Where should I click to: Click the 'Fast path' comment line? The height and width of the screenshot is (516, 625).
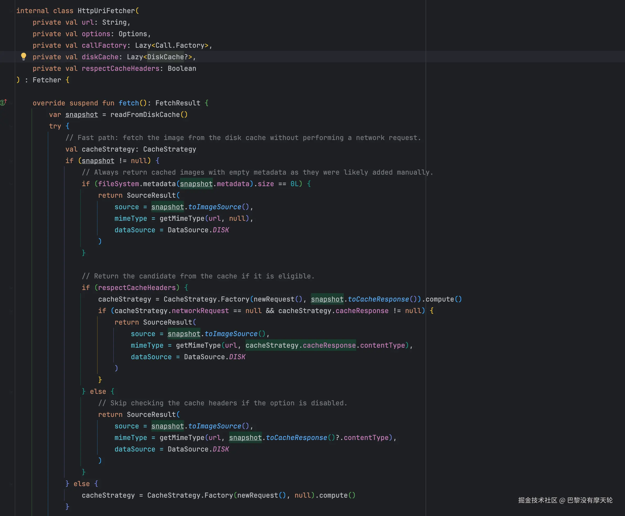click(x=243, y=138)
